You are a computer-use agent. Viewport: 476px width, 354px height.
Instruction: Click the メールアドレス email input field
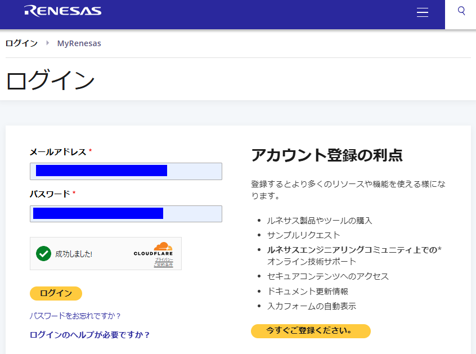coord(126,171)
